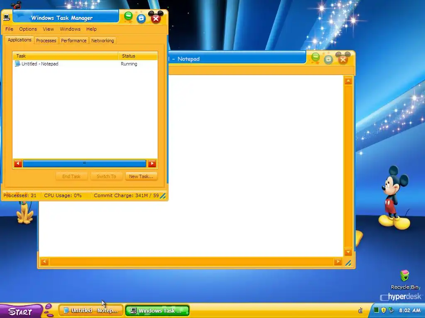The height and width of the screenshot is (318, 425).
Task: Click right arrow of task list scrollbar
Action: (152, 164)
